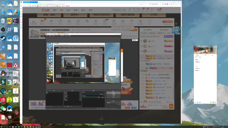Click the Huya search input field
The width and height of the screenshot is (228, 128).
click(117, 10)
